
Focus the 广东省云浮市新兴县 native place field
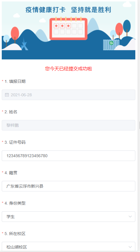click(69, 186)
